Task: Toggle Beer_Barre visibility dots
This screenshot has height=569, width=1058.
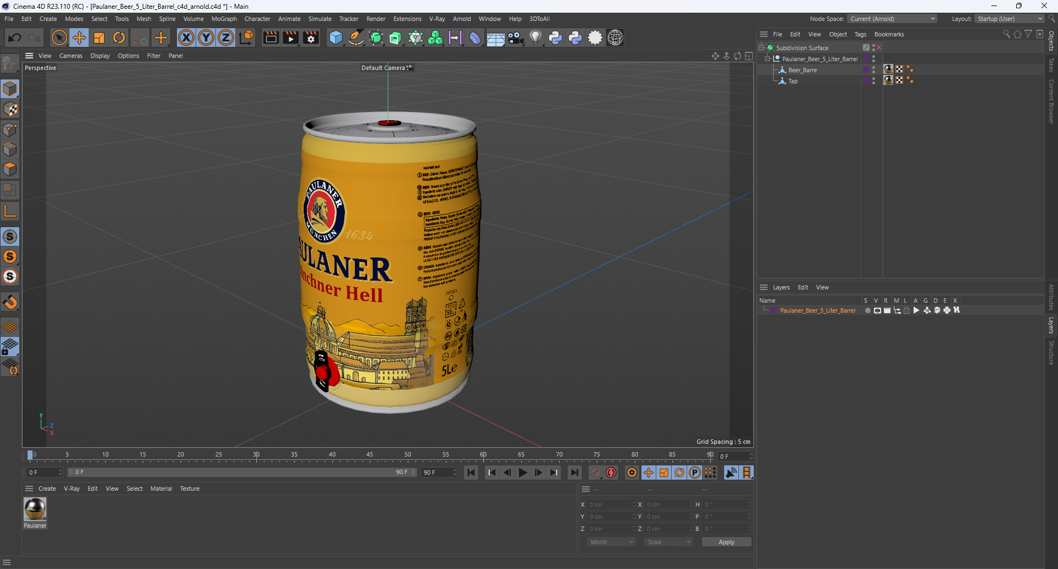Action: 874,70
